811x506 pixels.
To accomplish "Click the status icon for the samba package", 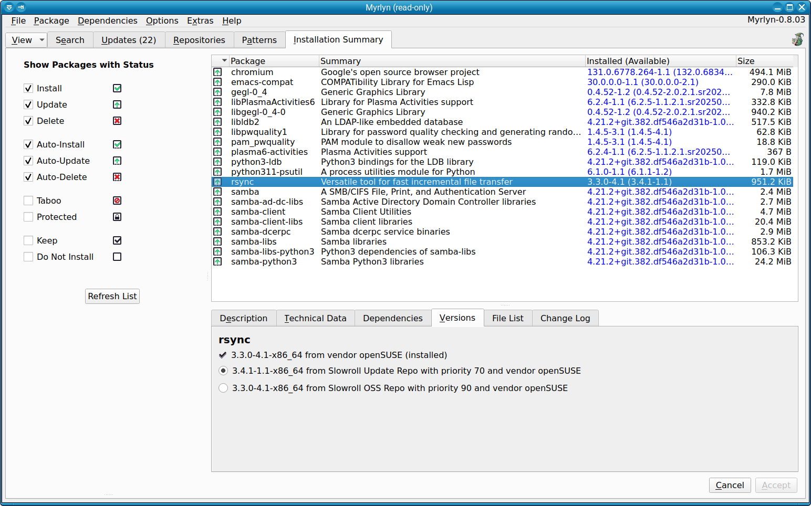I will (x=217, y=192).
